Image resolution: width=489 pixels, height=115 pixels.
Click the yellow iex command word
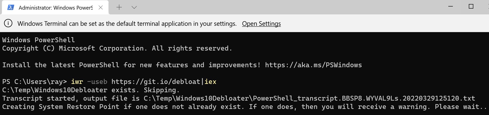pyautogui.click(x=210, y=82)
